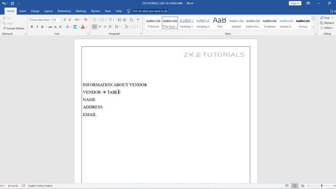
Task: Click the Tell me what you want to do field
Action: pyautogui.click(x=150, y=11)
